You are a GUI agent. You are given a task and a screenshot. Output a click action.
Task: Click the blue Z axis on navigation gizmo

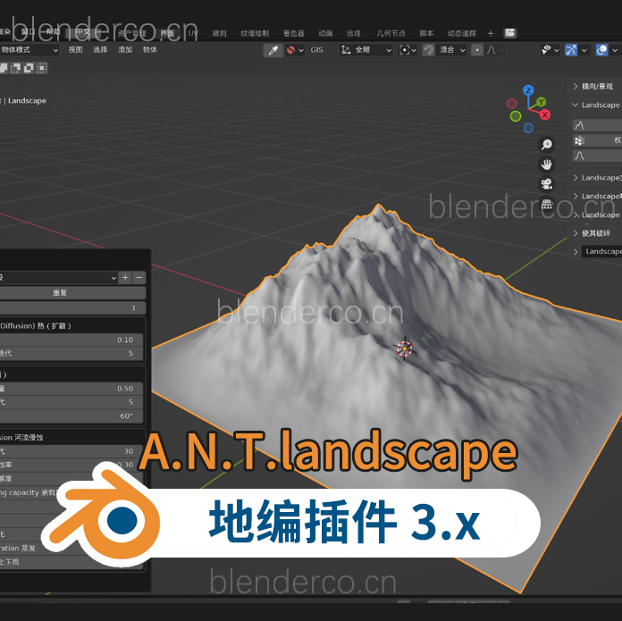click(x=528, y=90)
